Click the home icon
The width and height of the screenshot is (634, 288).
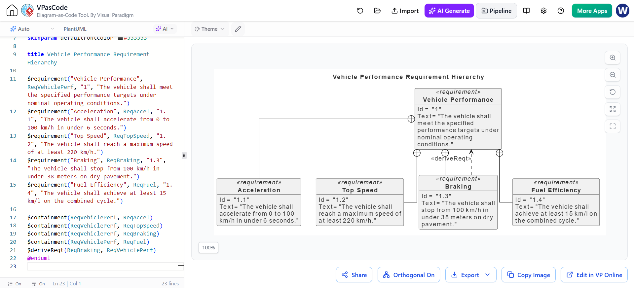click(x=12, y=11)
